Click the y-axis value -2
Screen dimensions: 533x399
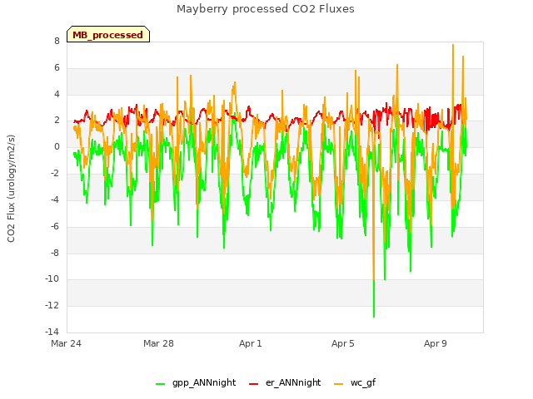[55, 173]
